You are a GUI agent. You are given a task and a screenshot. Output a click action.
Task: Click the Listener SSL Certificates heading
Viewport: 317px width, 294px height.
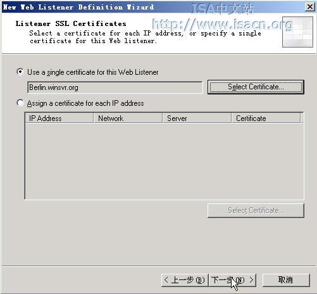point(71,23)
